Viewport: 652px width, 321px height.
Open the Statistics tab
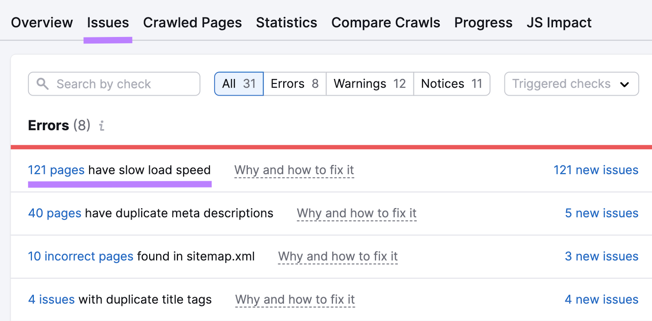point(286,23)
